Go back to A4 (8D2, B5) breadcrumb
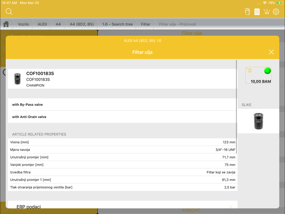This screenshot has height=214, width=285. [x=82, y=24]
